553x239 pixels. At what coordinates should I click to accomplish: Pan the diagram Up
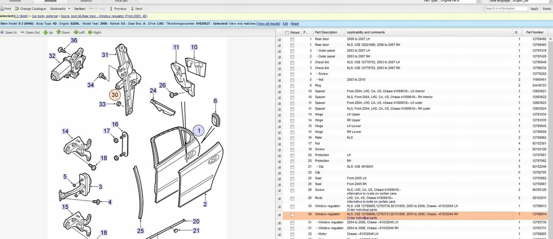tap(49, 32)
